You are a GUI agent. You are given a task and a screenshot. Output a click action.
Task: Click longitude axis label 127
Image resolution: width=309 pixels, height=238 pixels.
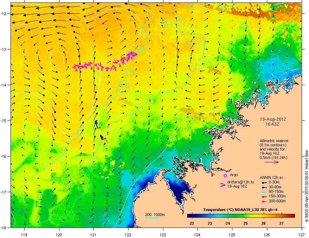302,234
